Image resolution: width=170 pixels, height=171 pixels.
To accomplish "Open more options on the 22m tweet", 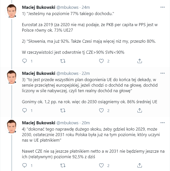I will pyautogui.click(x=162, y=73).
